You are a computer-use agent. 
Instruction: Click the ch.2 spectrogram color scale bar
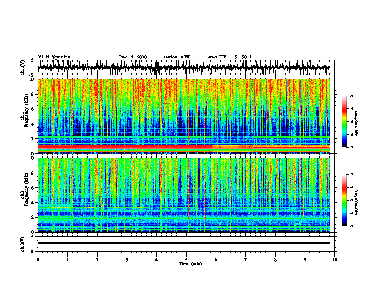[345, 200]
